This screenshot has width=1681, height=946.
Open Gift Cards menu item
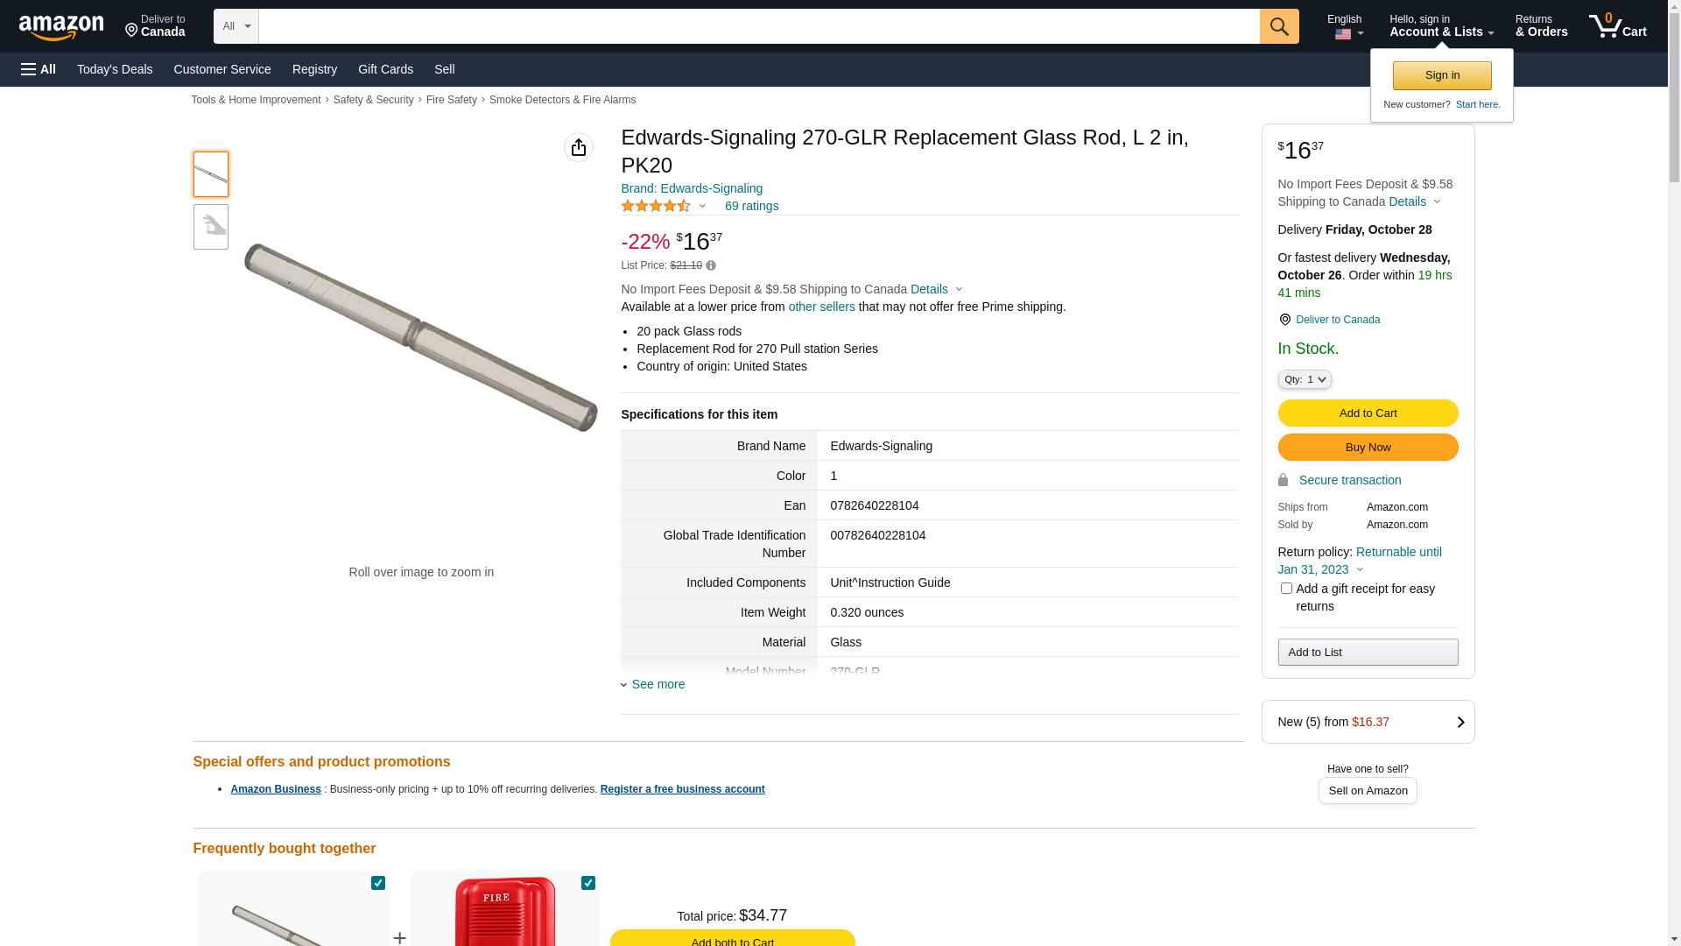385,69
